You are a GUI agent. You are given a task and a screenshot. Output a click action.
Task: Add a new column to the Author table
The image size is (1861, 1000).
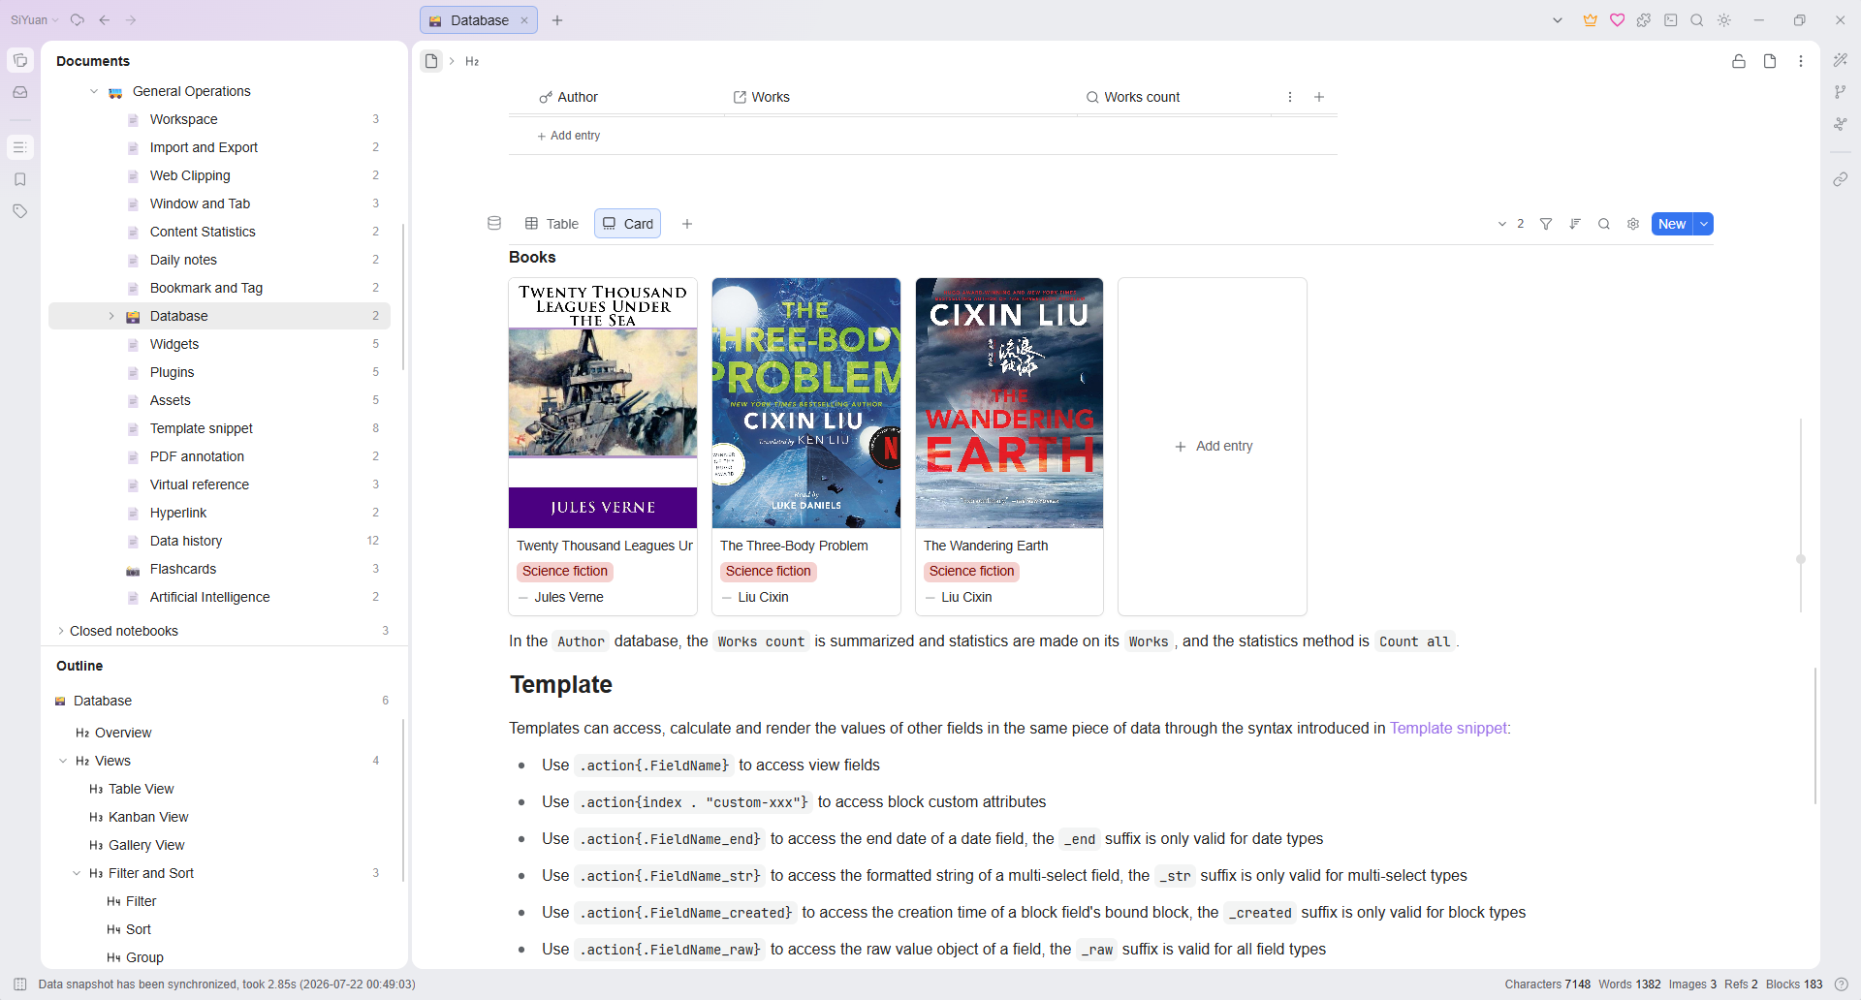point(1319,97)
